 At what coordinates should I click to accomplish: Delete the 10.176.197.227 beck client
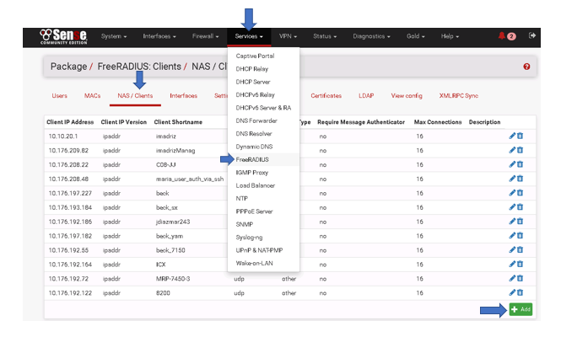520,192
